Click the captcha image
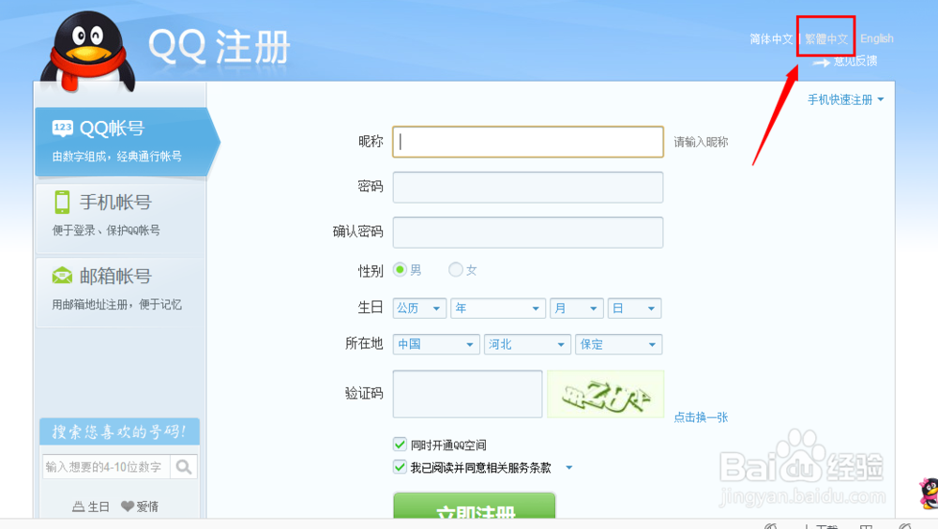This screenshot has height=529, width=938. pos(605,394)
